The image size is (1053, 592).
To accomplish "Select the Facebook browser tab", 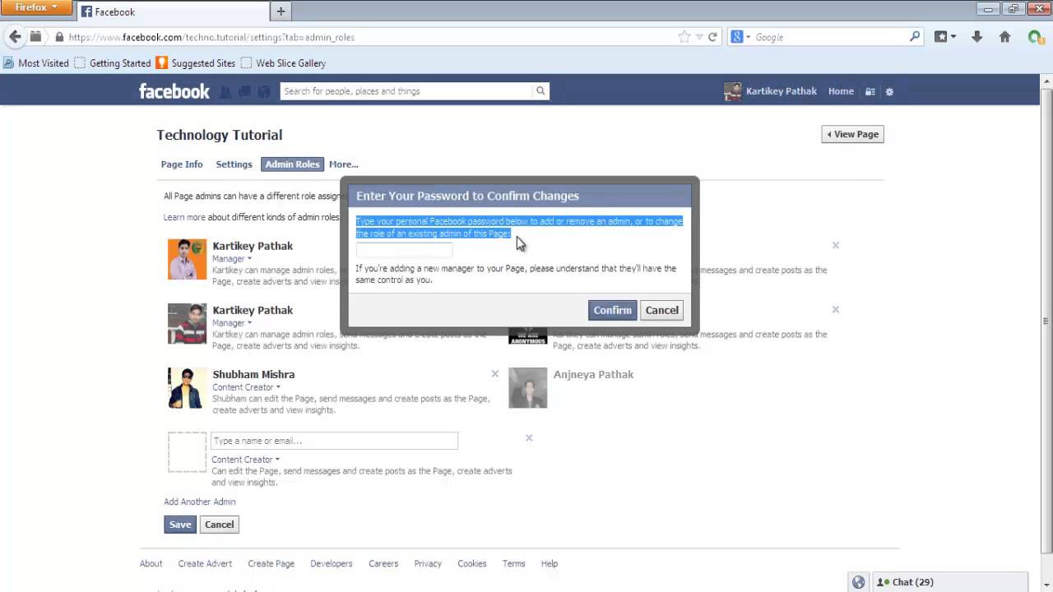I will point(171,12).
